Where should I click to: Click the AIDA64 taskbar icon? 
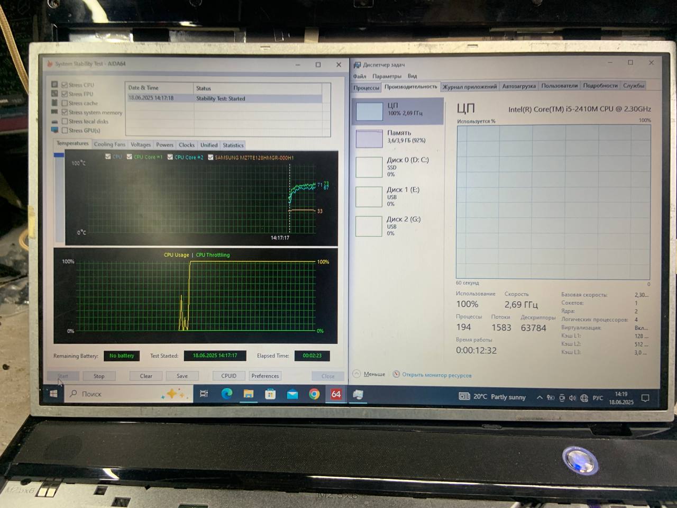click(336, 394)
